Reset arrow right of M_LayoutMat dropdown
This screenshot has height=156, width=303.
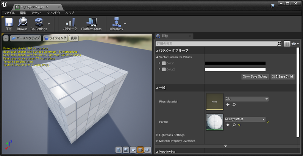[x=268, y=122]
